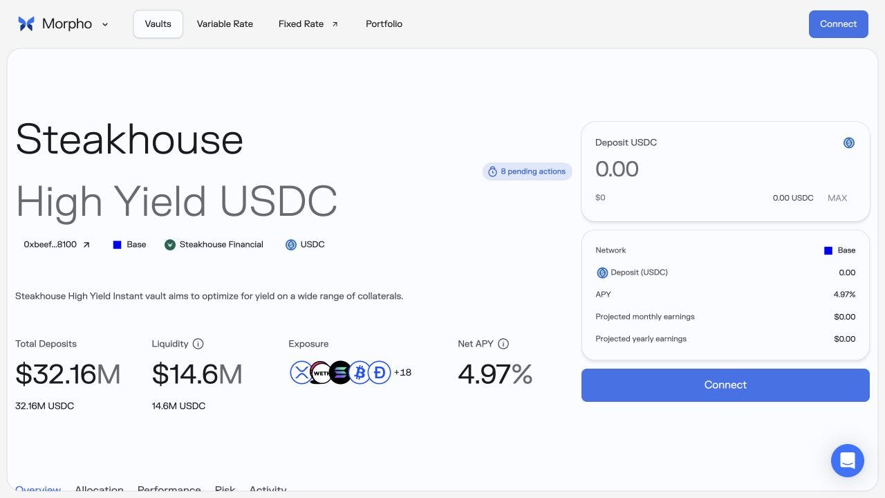Click the $14.6M liquidity value
The height and width of the screenshot is (498, 885).
point(197,374)
